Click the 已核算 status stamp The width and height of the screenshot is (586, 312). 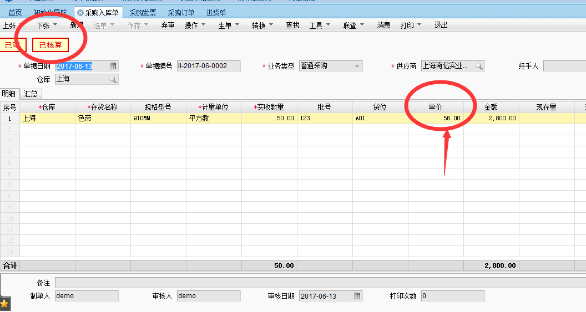[50, 45]
